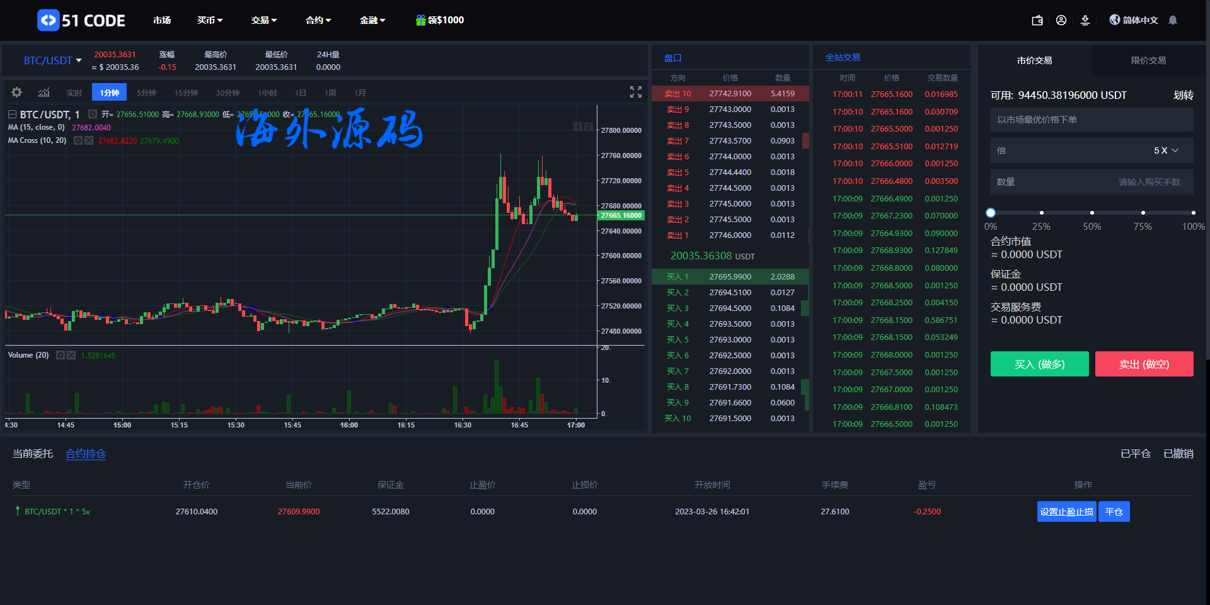The height and width of the screenshot is (605, 1210).
Task: Set position slider to 50%
Action: pos(1092,213)
